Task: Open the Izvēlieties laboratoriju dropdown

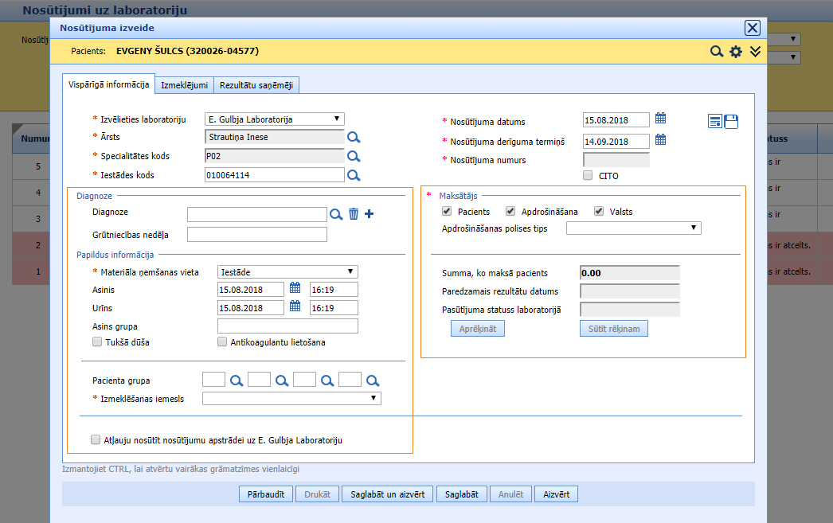Action: [x=274, y=119]
